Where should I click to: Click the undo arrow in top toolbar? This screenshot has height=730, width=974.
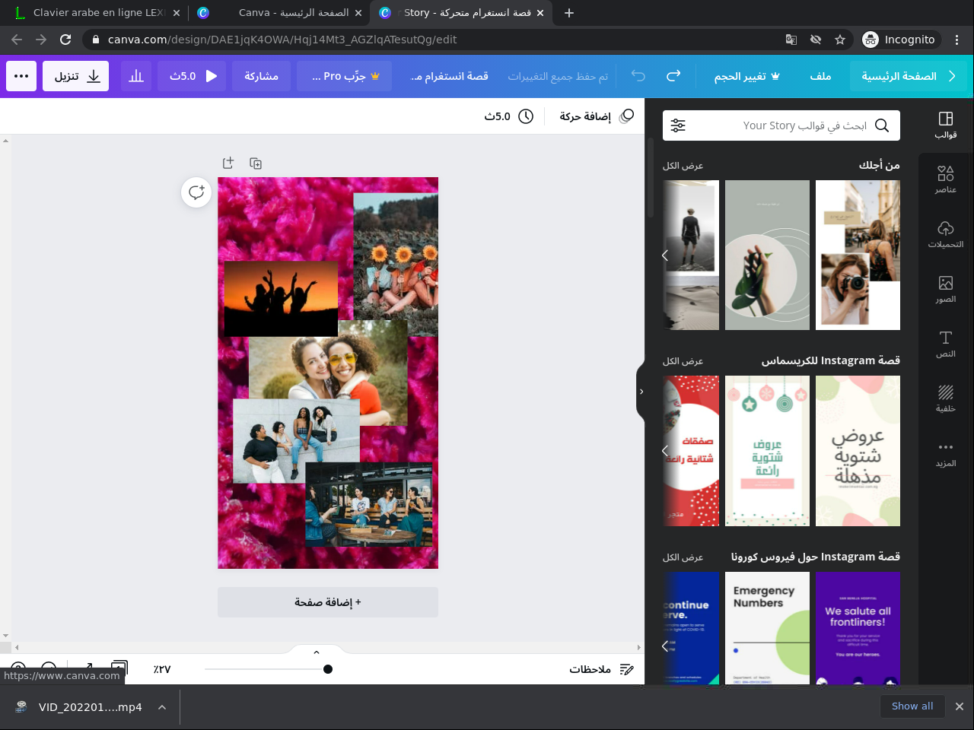(638, 76)
